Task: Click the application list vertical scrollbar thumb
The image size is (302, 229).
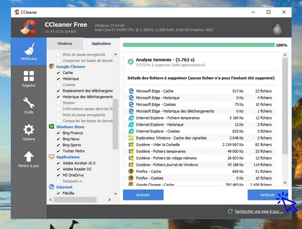Action: pos(115,124)
